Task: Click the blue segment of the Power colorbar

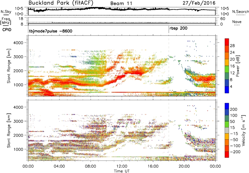Action: (227, 90)
